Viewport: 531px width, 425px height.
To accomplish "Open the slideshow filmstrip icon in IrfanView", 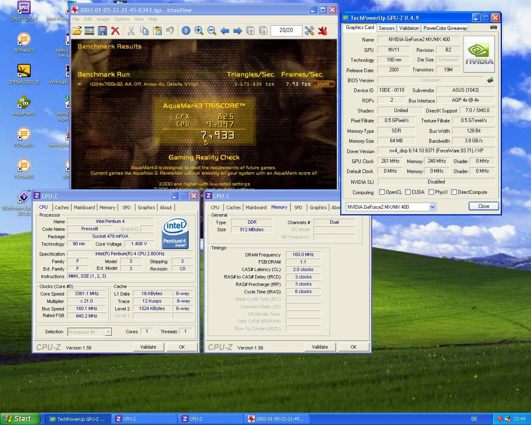I will pos(89,30).
